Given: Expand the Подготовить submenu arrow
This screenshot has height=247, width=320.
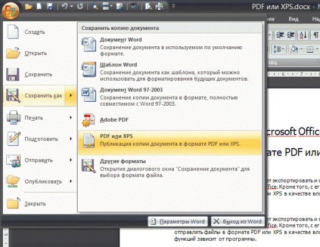Looking at the screenshot, I should click(71, 138).
